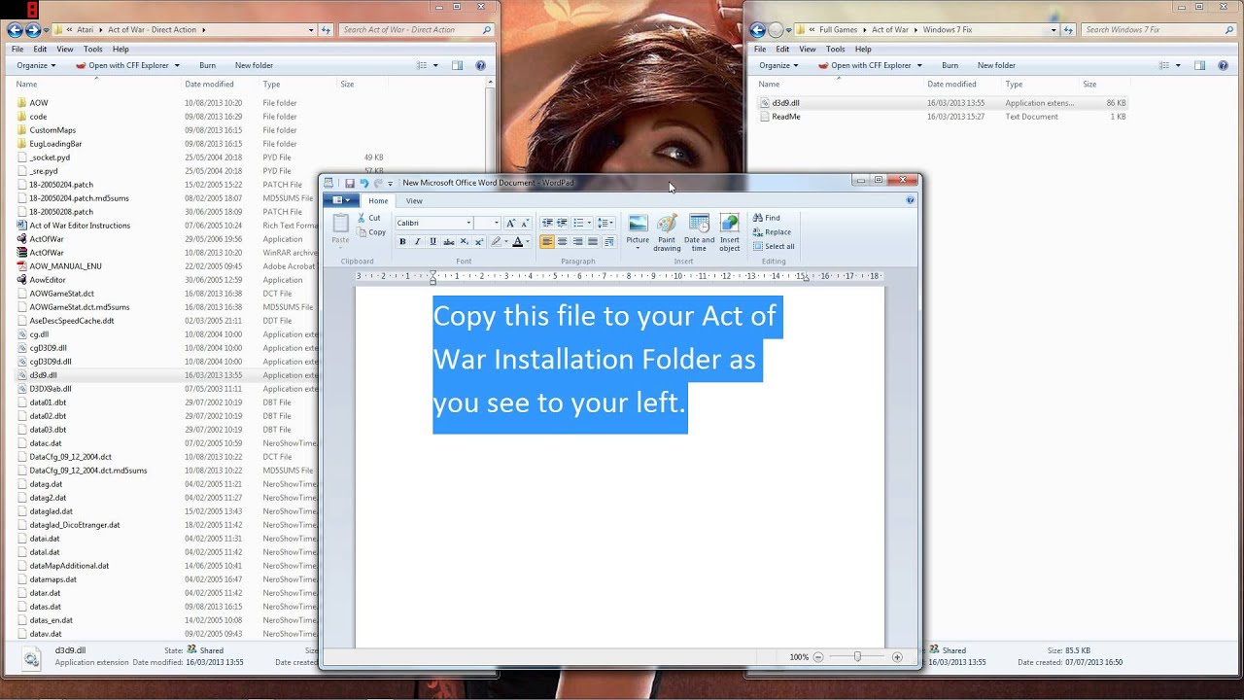Click New folder in right Explorer window

996,65
